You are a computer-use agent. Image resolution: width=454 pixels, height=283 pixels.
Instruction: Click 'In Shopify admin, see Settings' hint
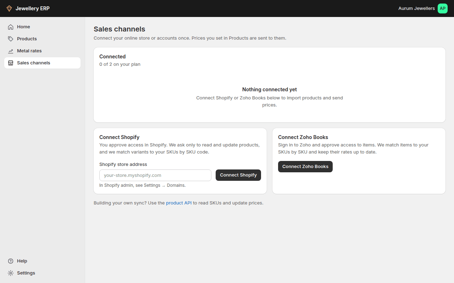pos(143,185)
